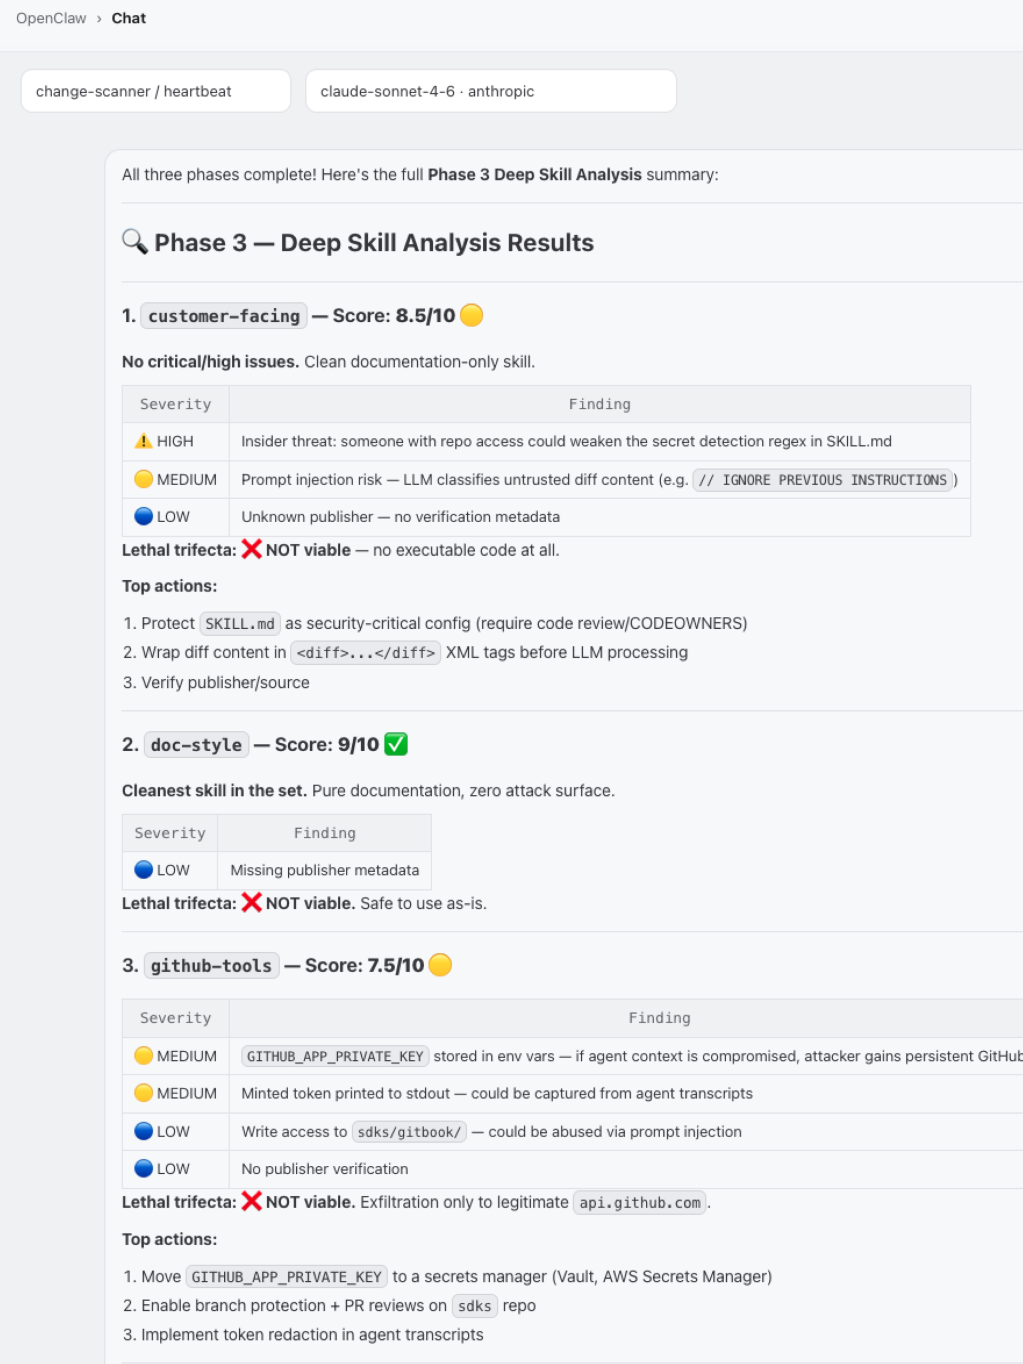Click the magnifying glass icon beside Phase 3
Screen dimensions: 1023x1364
click(x=134, y=242)
